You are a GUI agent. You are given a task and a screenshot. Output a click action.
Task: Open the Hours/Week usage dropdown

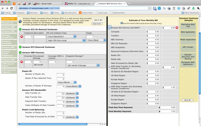point(96,40)
